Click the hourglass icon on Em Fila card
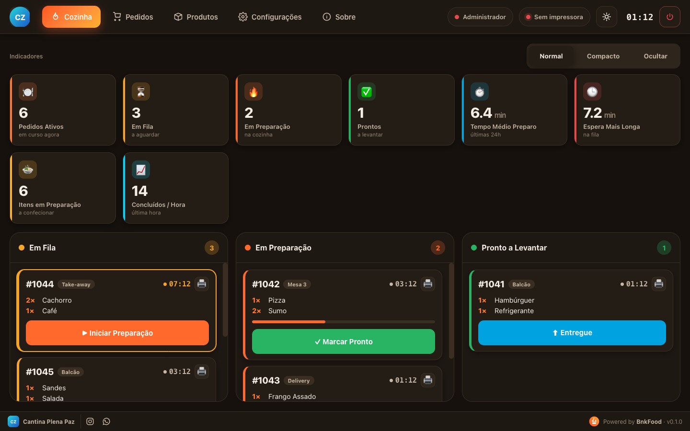 point(141,91)
